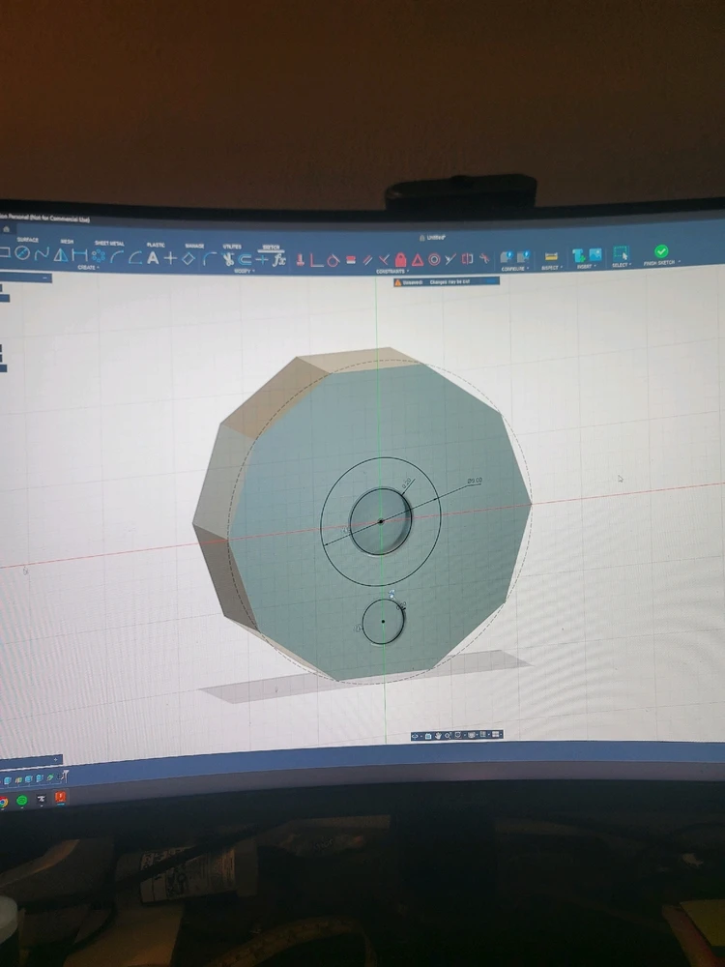Viewport: 725px width, 967px height.
Task: Click the Measure ruler under Inspect
Action: (x=551, y=257)
